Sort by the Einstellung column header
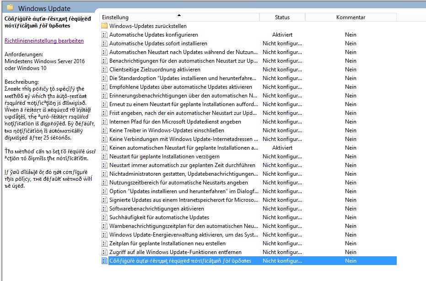The image size is (426, 281). click(179, 17)
